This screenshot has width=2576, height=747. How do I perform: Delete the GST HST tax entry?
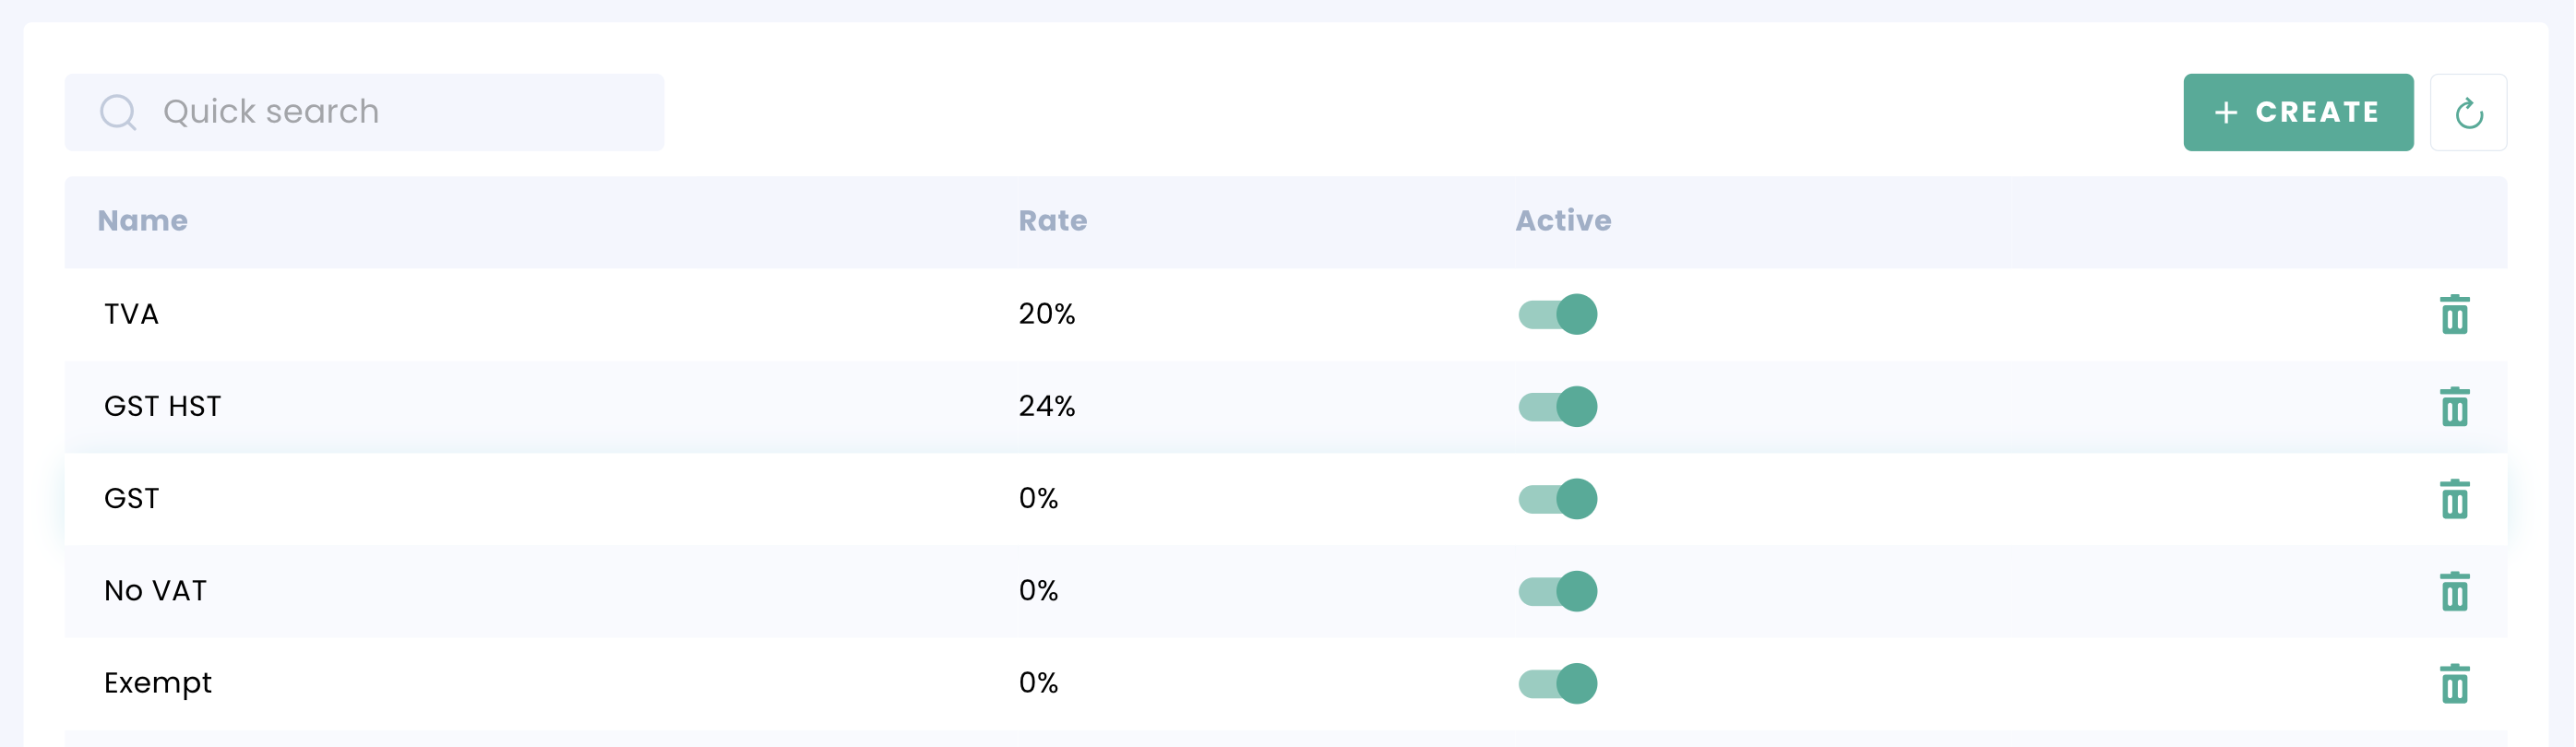click(x=2453, y=407)
